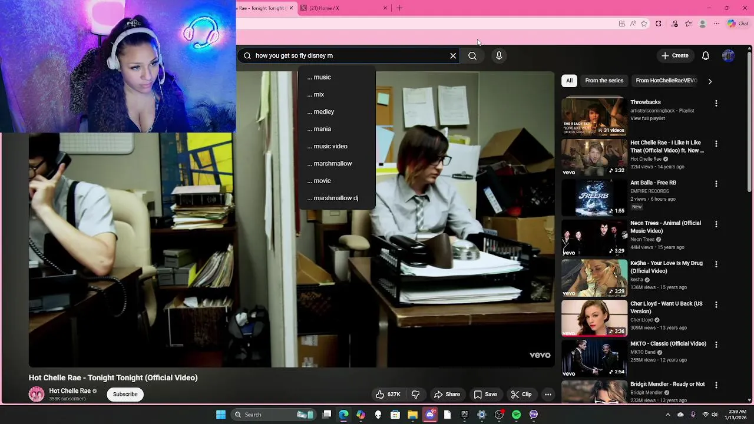Start voice search with the microphone icon
Viewport: 754px width, 424px height.
(x=499, y=55)
